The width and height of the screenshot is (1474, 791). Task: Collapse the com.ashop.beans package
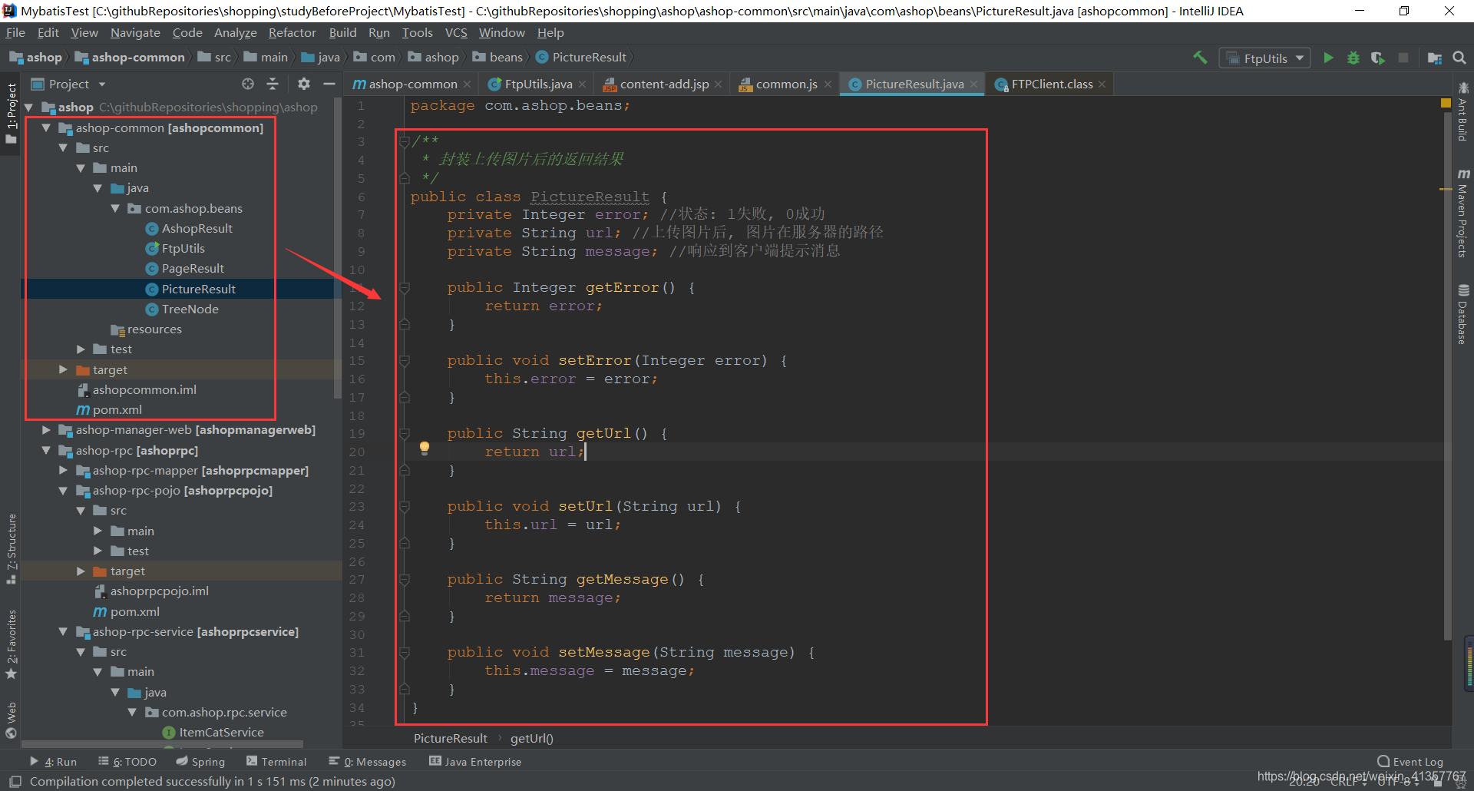[115, 208]
